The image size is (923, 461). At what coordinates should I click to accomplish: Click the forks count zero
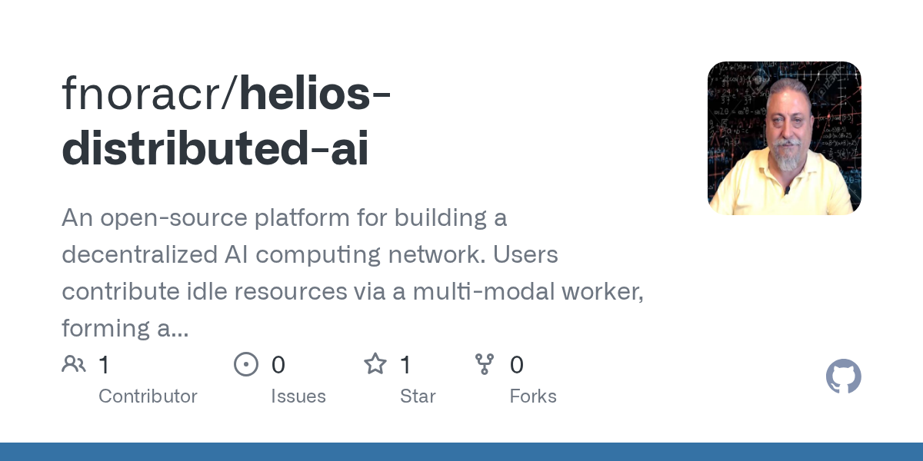(x=517, y=365)
